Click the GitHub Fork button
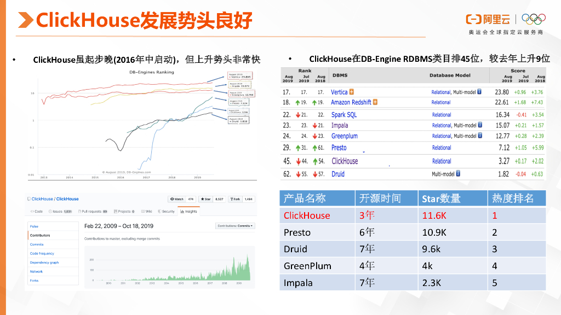 pos(236,199)
